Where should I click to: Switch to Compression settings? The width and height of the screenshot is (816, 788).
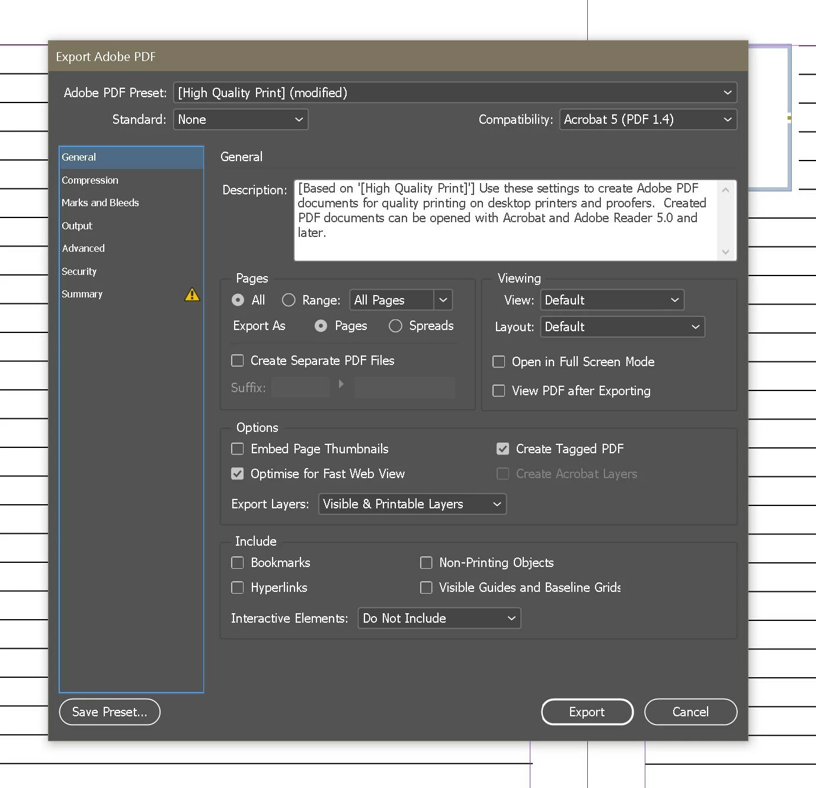point(132,180)
